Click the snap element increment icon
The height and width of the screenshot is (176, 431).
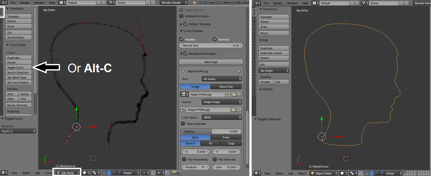click(x=160, y=173)
